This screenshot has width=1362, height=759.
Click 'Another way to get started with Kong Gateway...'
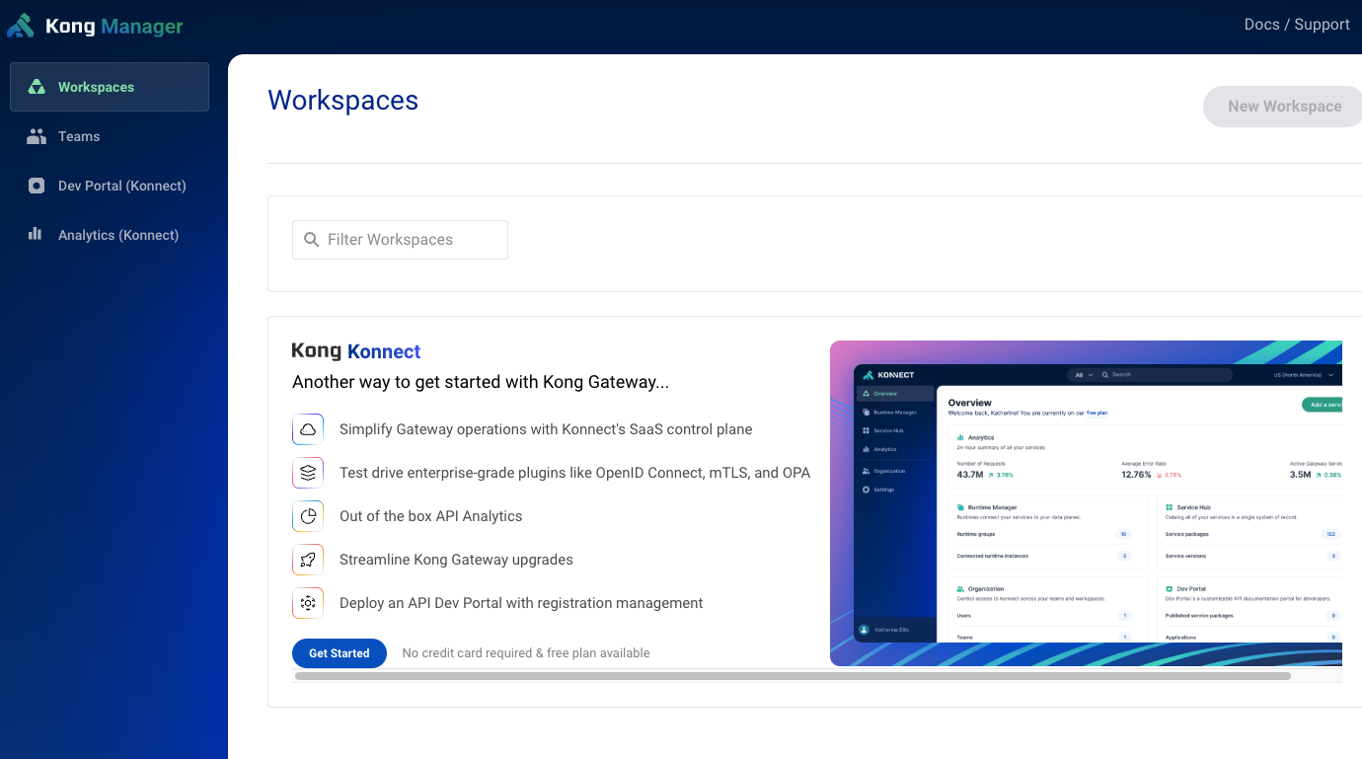[481, 382]
